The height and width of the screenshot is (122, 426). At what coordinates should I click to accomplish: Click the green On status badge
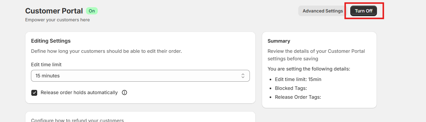[x=92, y=11]
